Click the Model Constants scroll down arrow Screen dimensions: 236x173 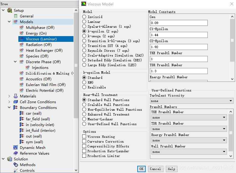point(232,79)
